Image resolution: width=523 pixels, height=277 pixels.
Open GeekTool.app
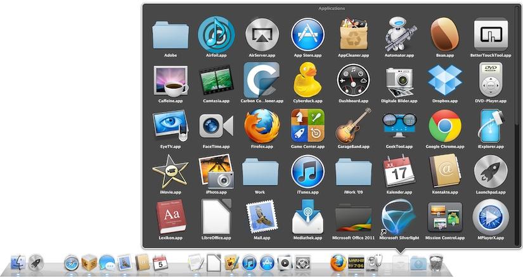coord(399,126)
